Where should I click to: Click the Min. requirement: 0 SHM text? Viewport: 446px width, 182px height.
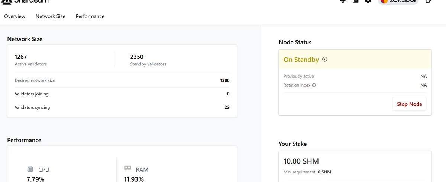click(x=307, y=172)
